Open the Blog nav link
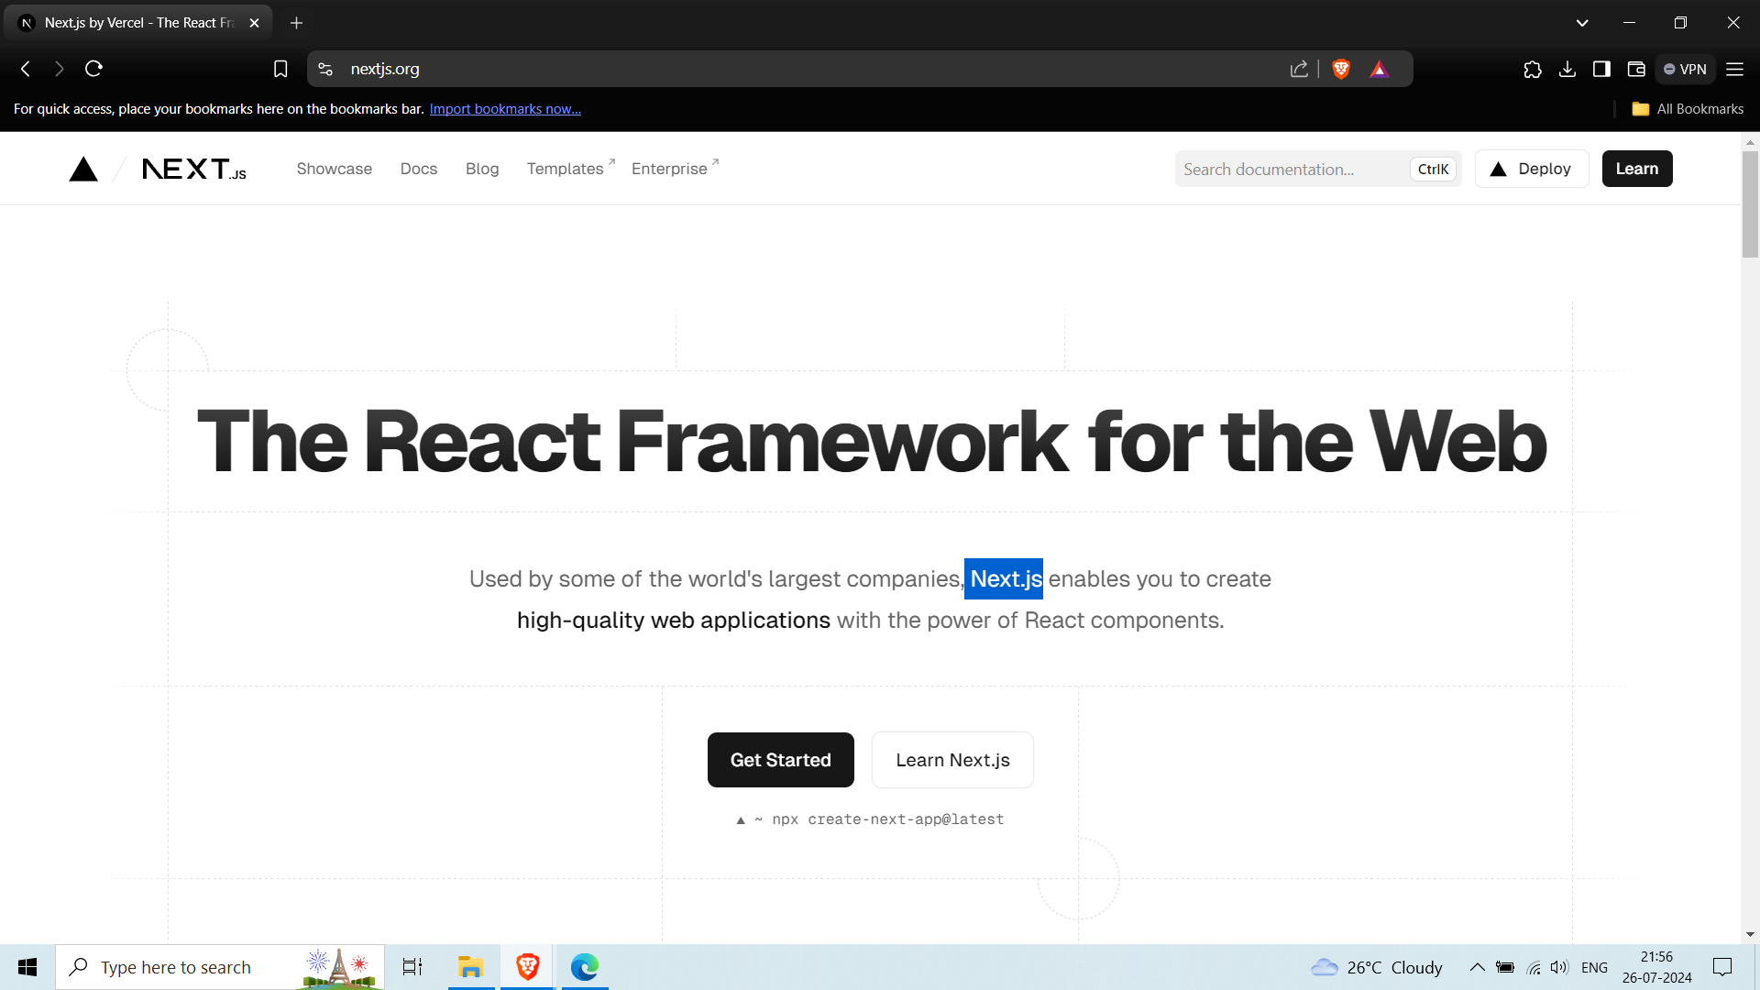1760x990 pixels. (x=482, y=169)
